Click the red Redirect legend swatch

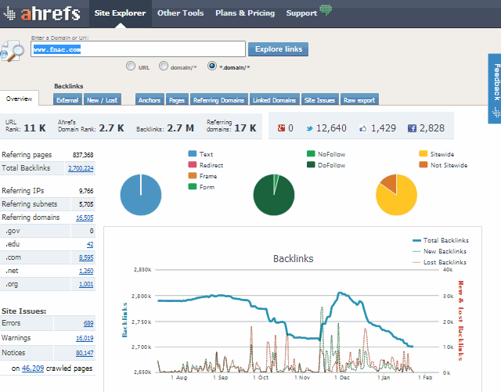(193, 164)
